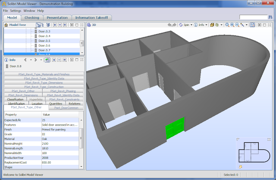Toggle the navigation map button in 3D toolbar
Viewport: 276px width, 180px height.
252,25
